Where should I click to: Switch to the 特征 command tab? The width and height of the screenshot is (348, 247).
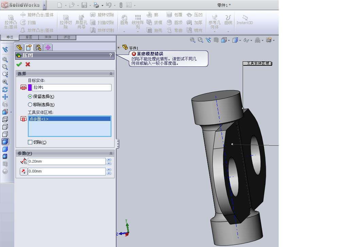tap(10, 37)
